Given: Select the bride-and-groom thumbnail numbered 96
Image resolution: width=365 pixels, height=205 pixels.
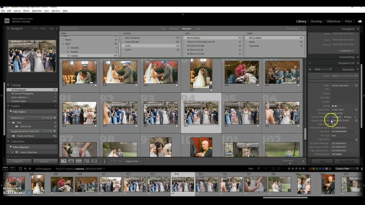Looking at the screenshot, I should point(282,113).
